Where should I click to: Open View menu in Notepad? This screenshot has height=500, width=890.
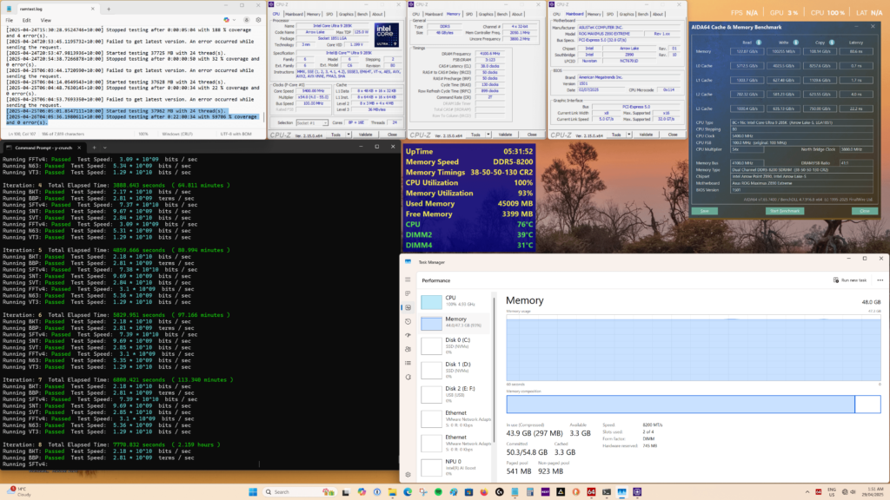pos(45,20)
